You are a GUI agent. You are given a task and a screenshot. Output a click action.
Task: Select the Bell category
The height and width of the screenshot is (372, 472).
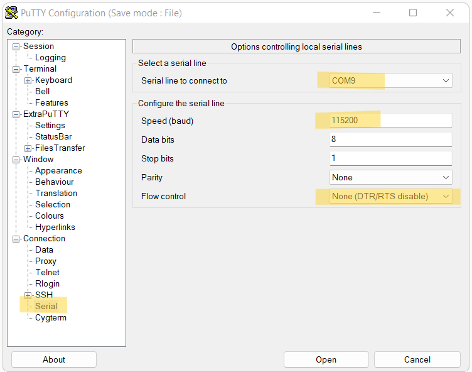point(43,91)
